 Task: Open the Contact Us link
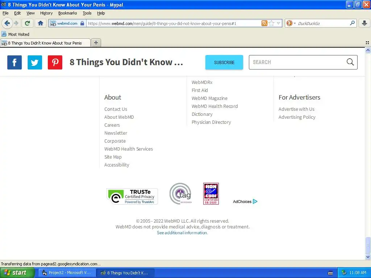pos(116,109)
